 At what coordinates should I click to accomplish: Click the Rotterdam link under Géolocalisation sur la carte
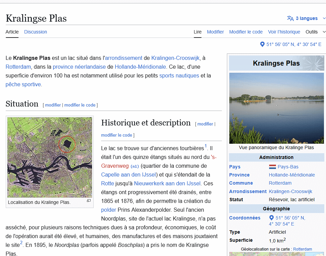302,249
